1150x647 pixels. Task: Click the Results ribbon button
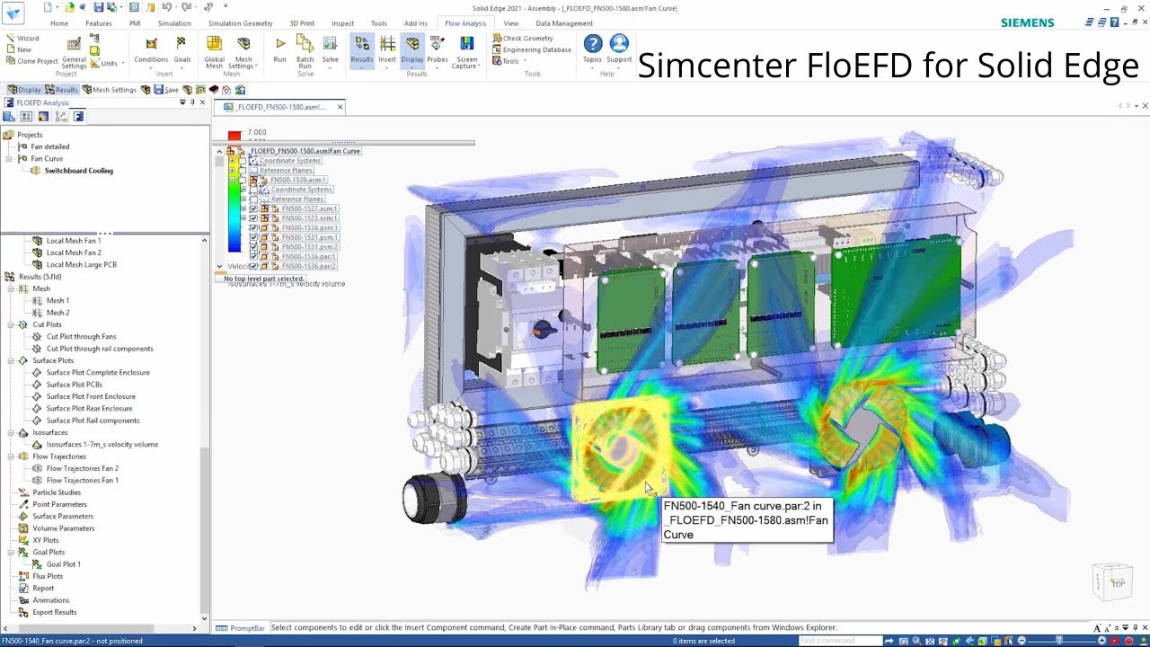[362, 49]
